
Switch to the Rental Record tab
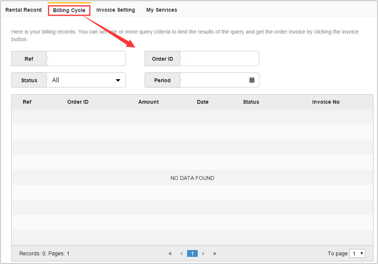[24, 10]
